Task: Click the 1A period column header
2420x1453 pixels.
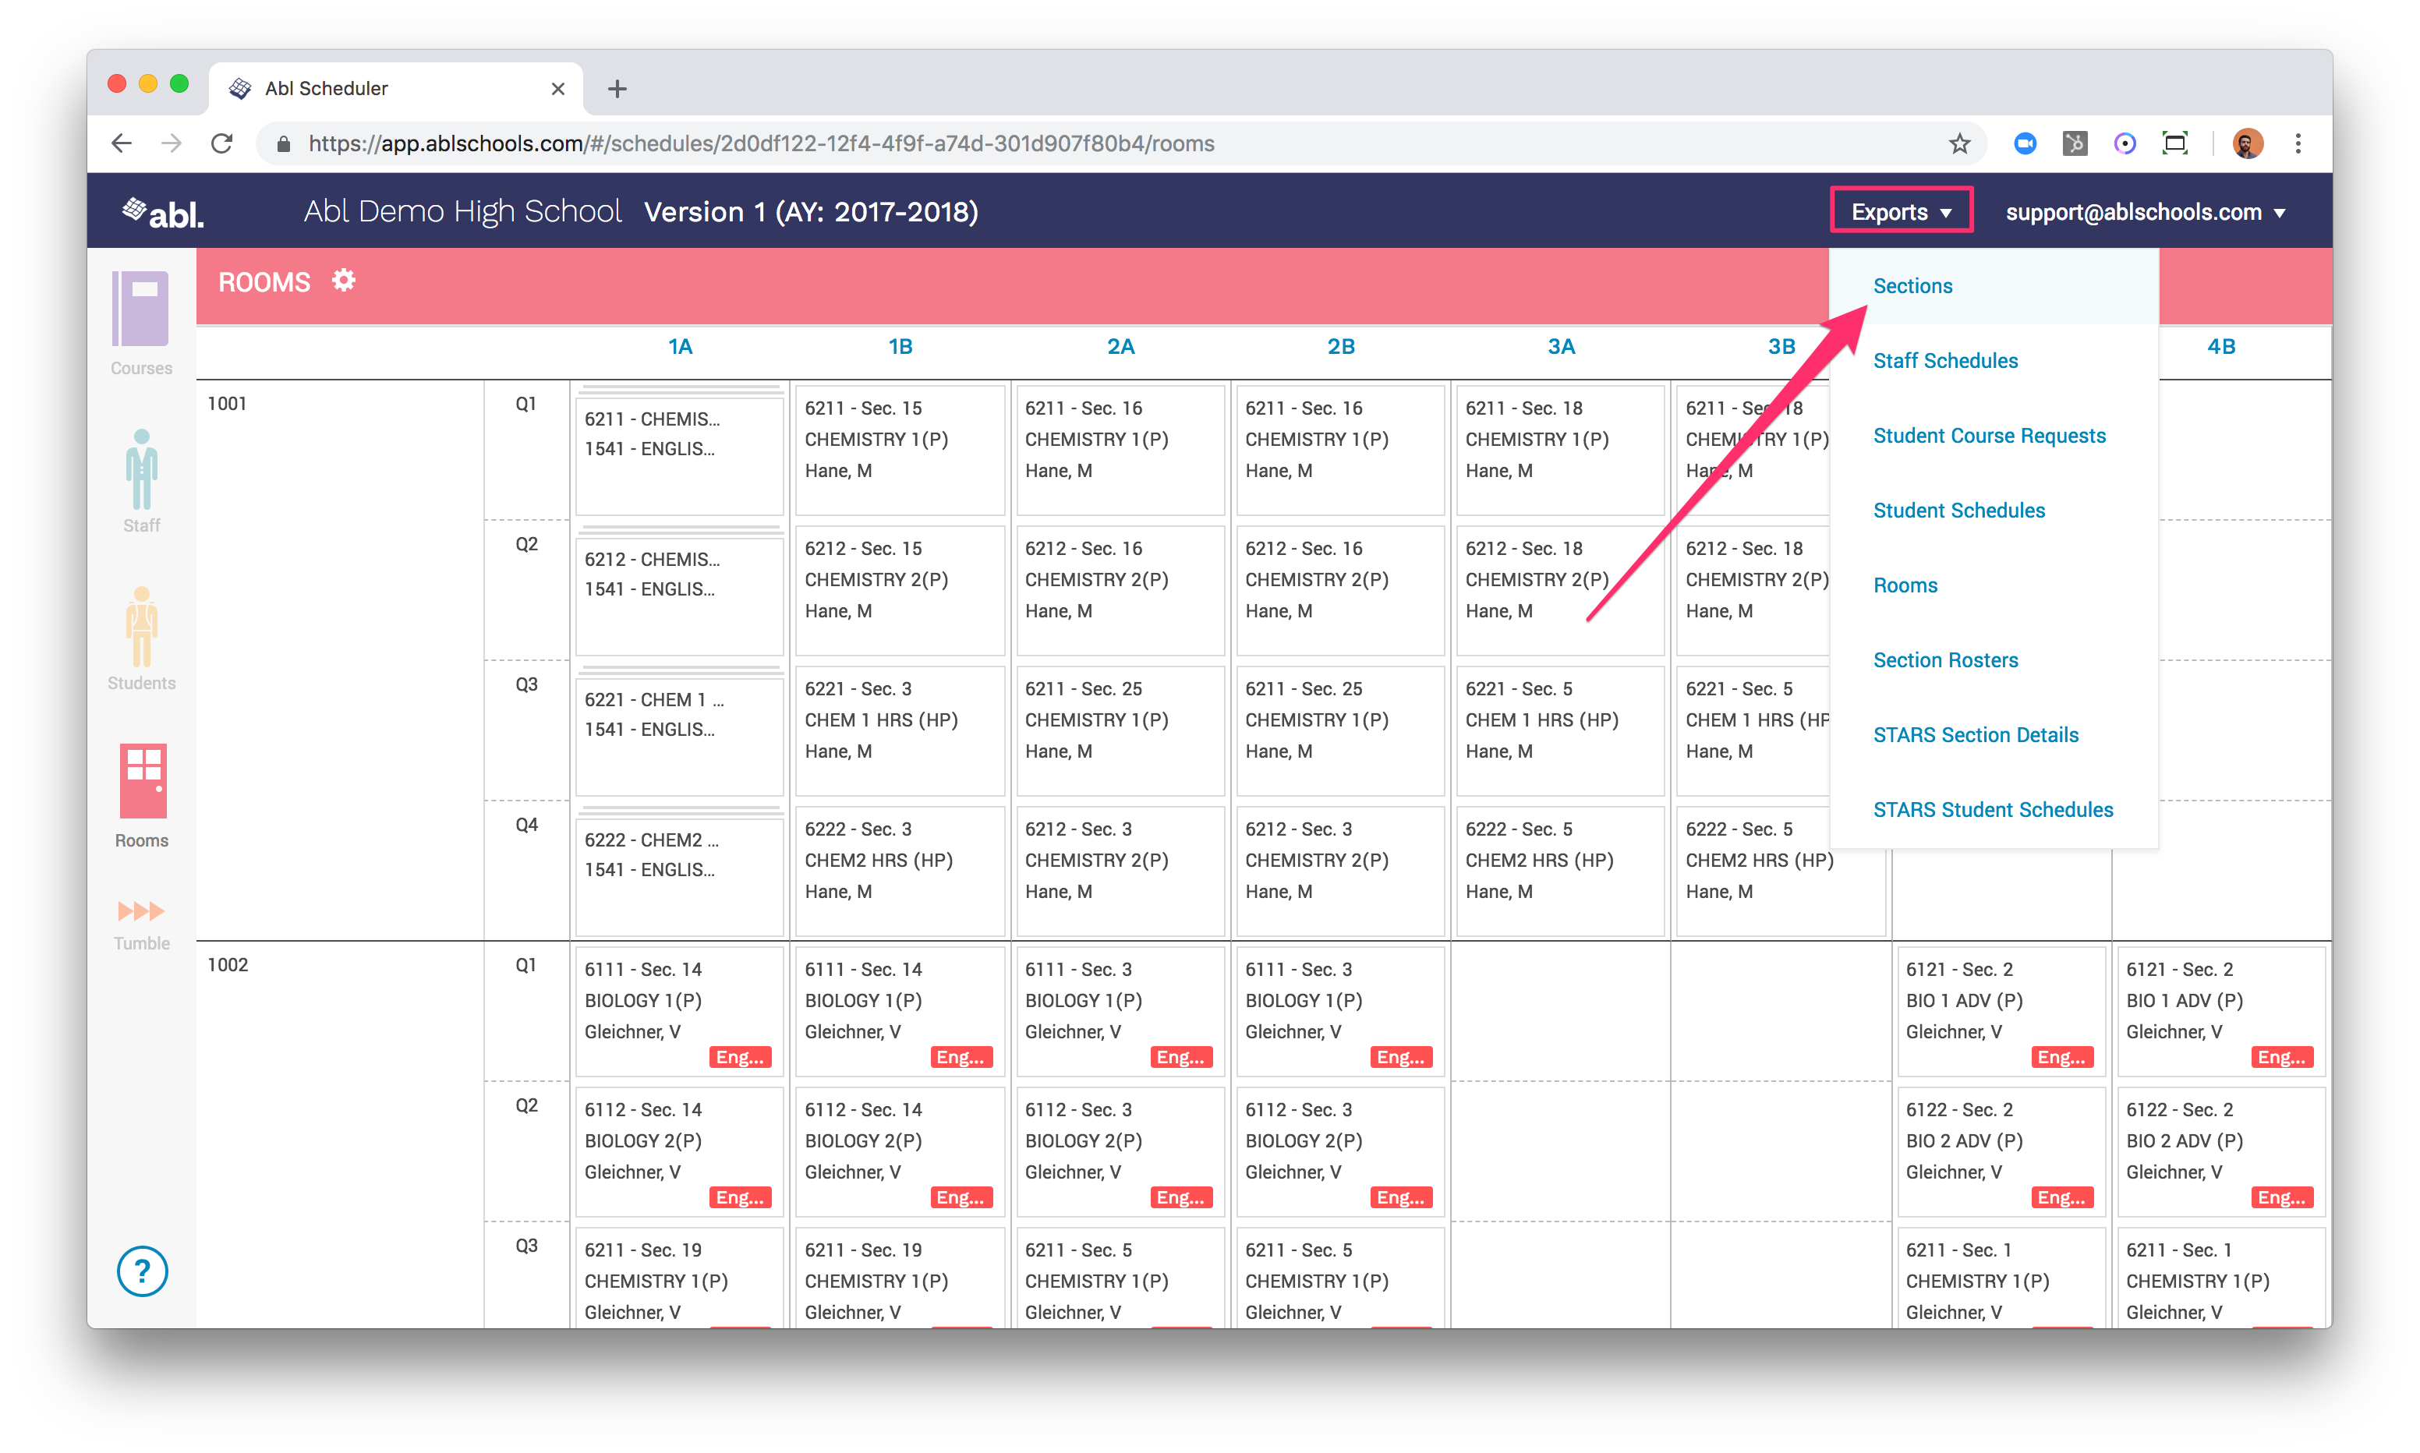Action: point(679,347)
